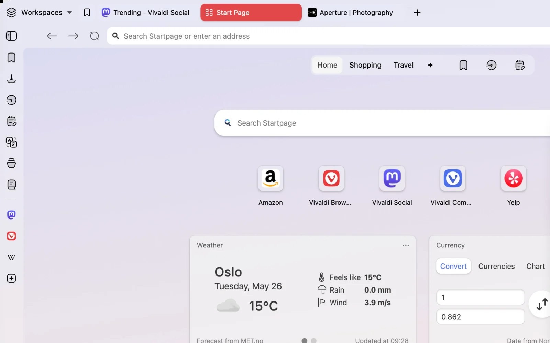Viewport: 550px width, 343px height.
Task: Open the Weather widget options menu
Action: click(x=406, y=245)
